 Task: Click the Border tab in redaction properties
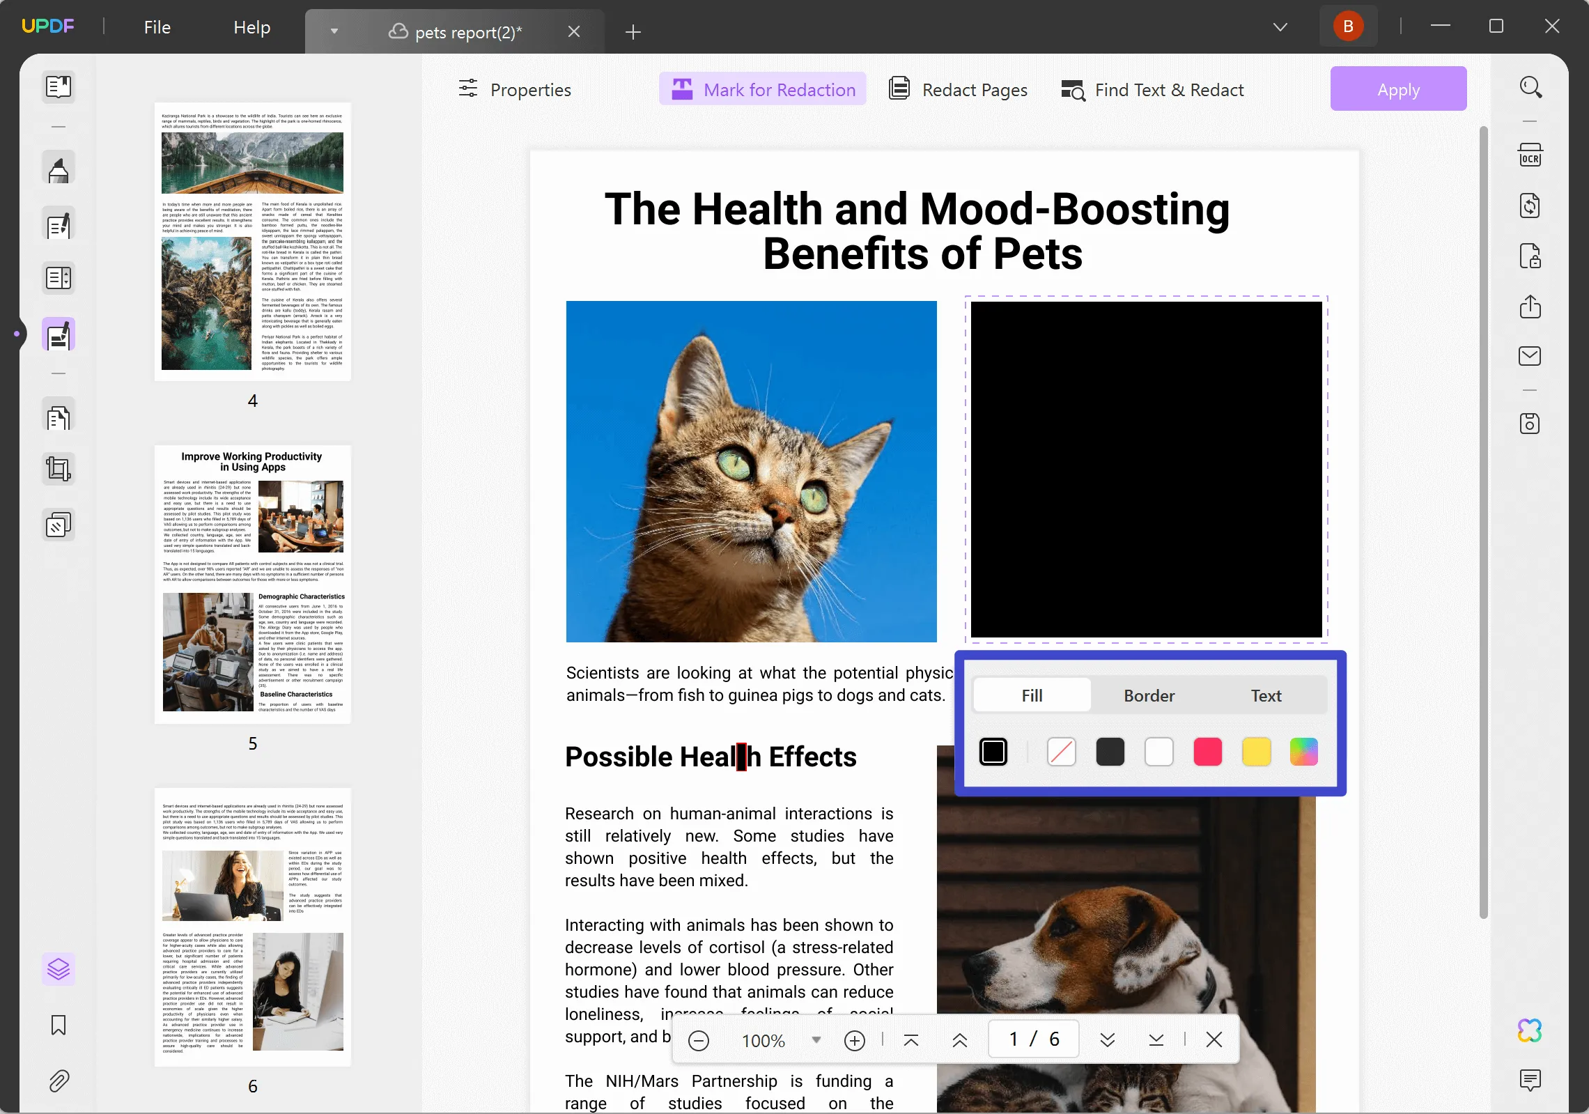pos(1148,695)
